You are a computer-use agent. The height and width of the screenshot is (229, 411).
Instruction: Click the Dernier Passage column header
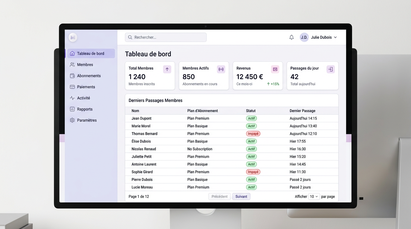[303, 111]
